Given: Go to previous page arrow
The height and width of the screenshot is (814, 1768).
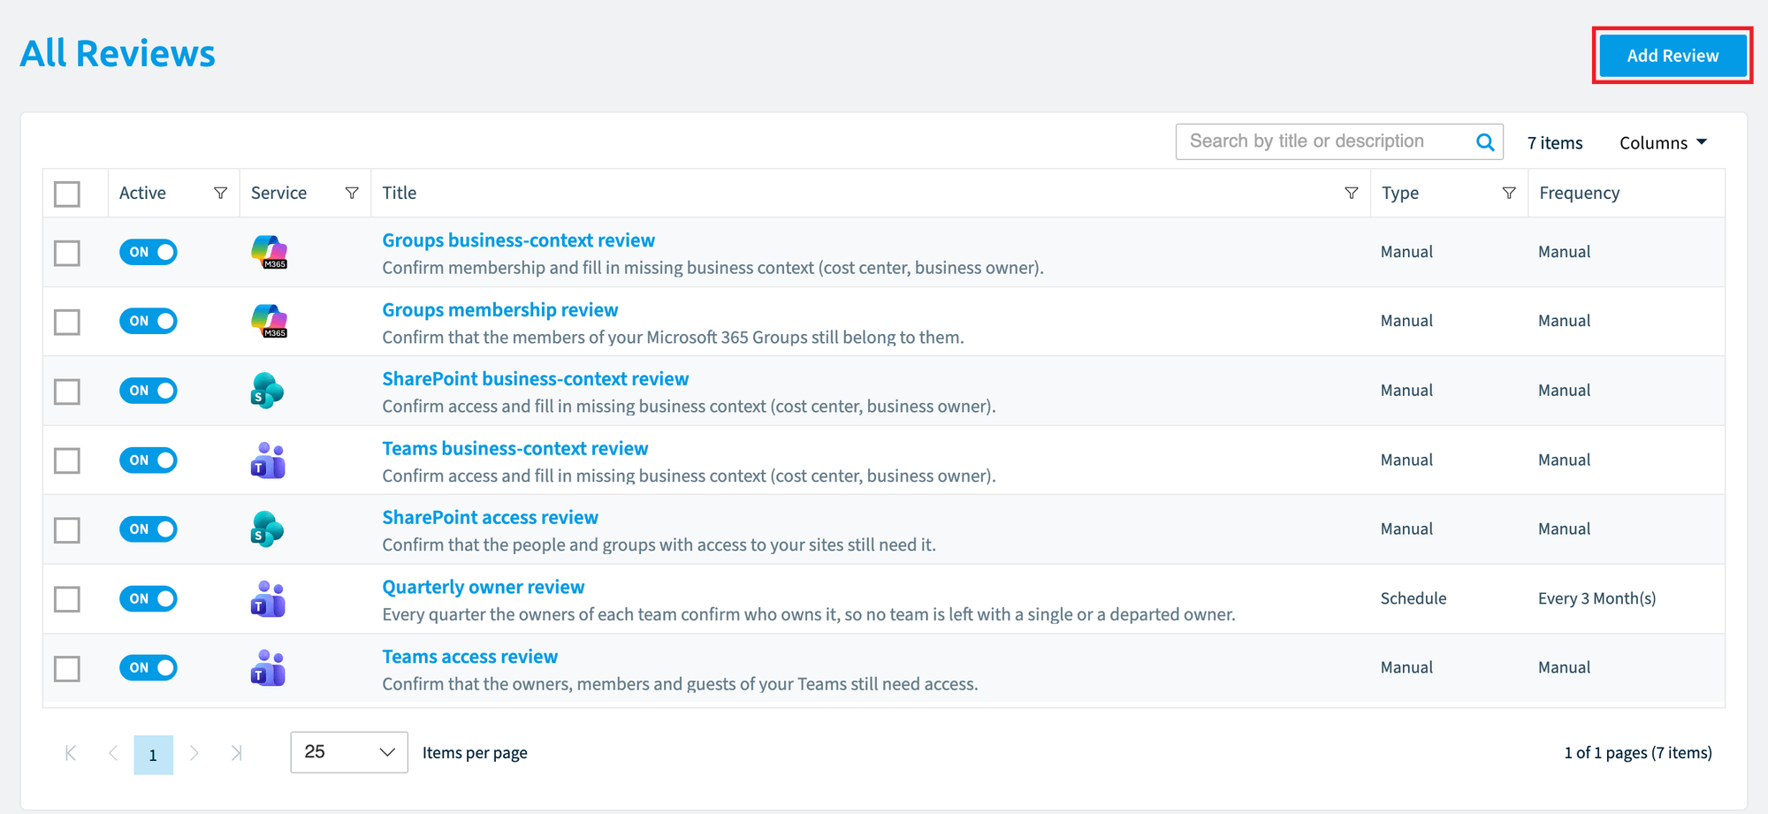Looking at the screenshot, I should (112, 753).
